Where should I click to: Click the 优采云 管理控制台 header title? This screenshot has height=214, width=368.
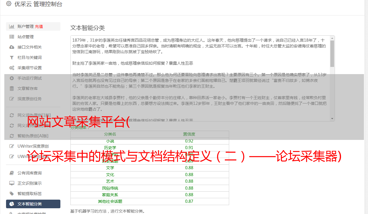pos(38,4)
